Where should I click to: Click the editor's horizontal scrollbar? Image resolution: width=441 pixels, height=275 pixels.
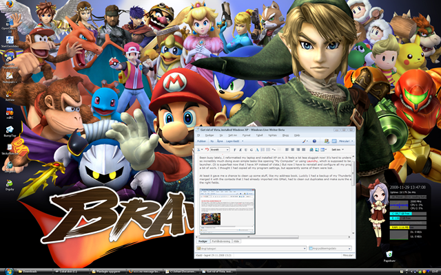(248, 237)
